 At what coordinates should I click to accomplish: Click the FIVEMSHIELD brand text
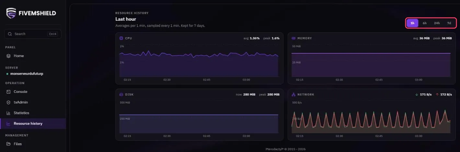pyautogui.click(x=38, y=13)
